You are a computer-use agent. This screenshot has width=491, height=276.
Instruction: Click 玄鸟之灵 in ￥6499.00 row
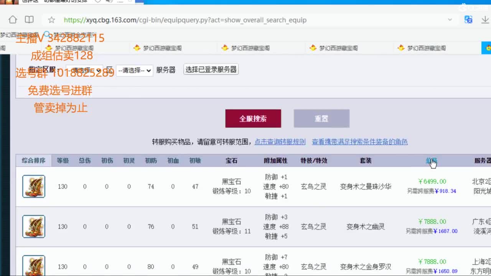(313, 187)
